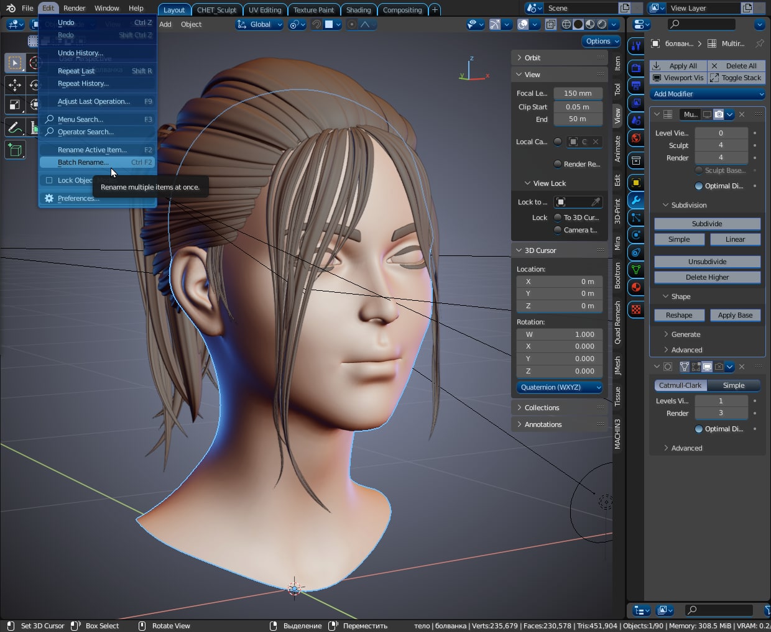Activate the Scale tool
Screen dimensions: 771x632
point(15,104)
